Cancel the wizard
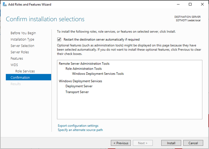Image resolution: width=209 pixels, height=149 pixels. (x=193, y=143)
